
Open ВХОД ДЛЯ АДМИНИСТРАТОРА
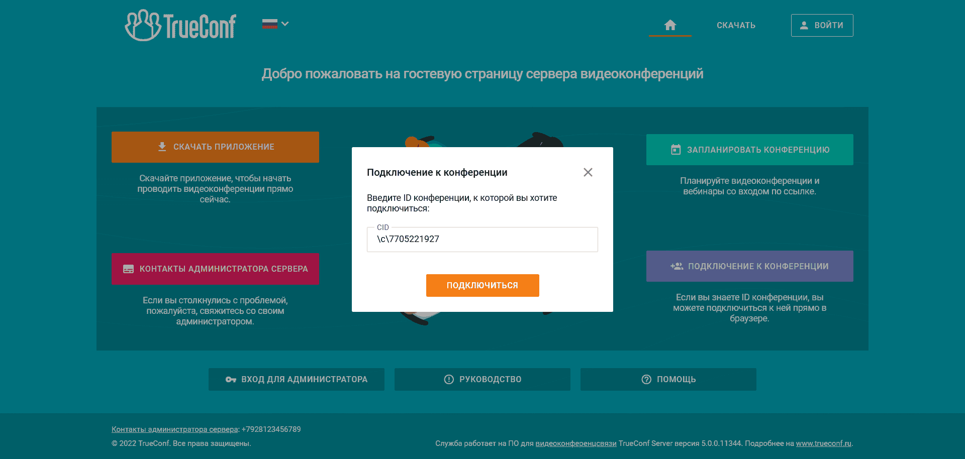297,380
